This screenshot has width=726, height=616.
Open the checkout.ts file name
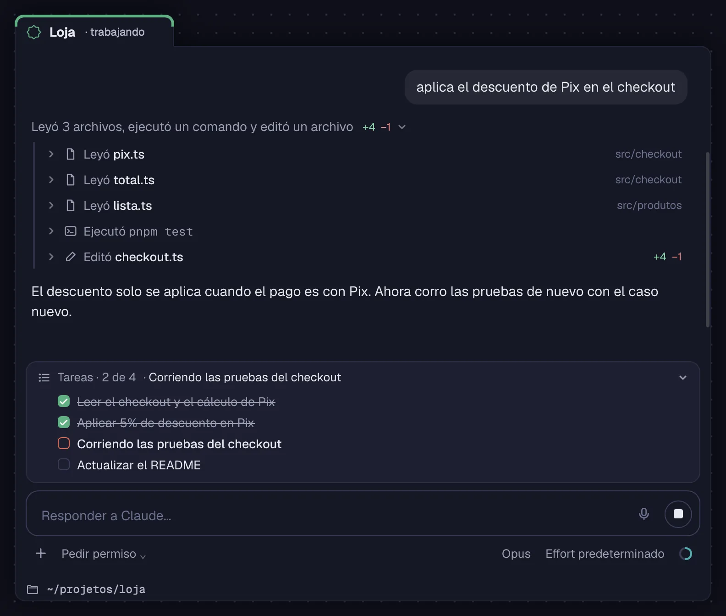pyautogui.click(x=149, y=257)
